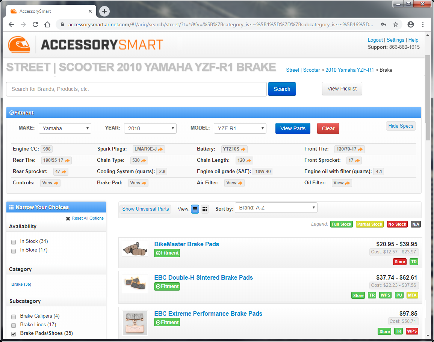
Task: Open the saved passwords key icon
Action: tap(384, 24)
